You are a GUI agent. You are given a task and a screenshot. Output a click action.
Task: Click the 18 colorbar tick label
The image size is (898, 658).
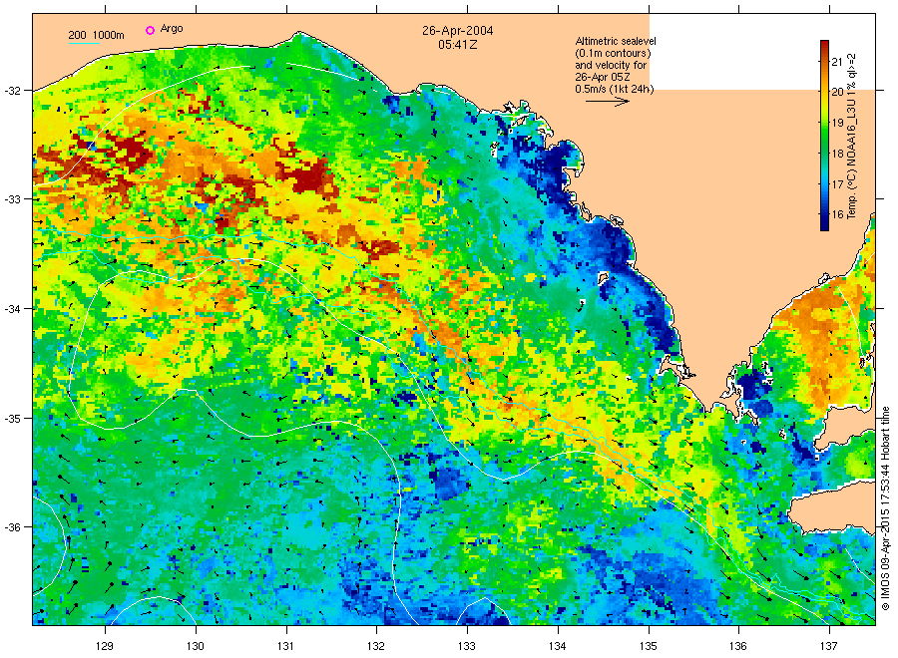pos(837,154)
